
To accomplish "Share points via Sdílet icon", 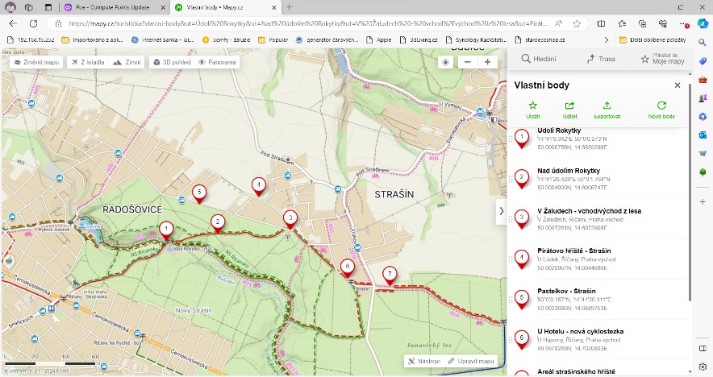I will tap(569, 110).
